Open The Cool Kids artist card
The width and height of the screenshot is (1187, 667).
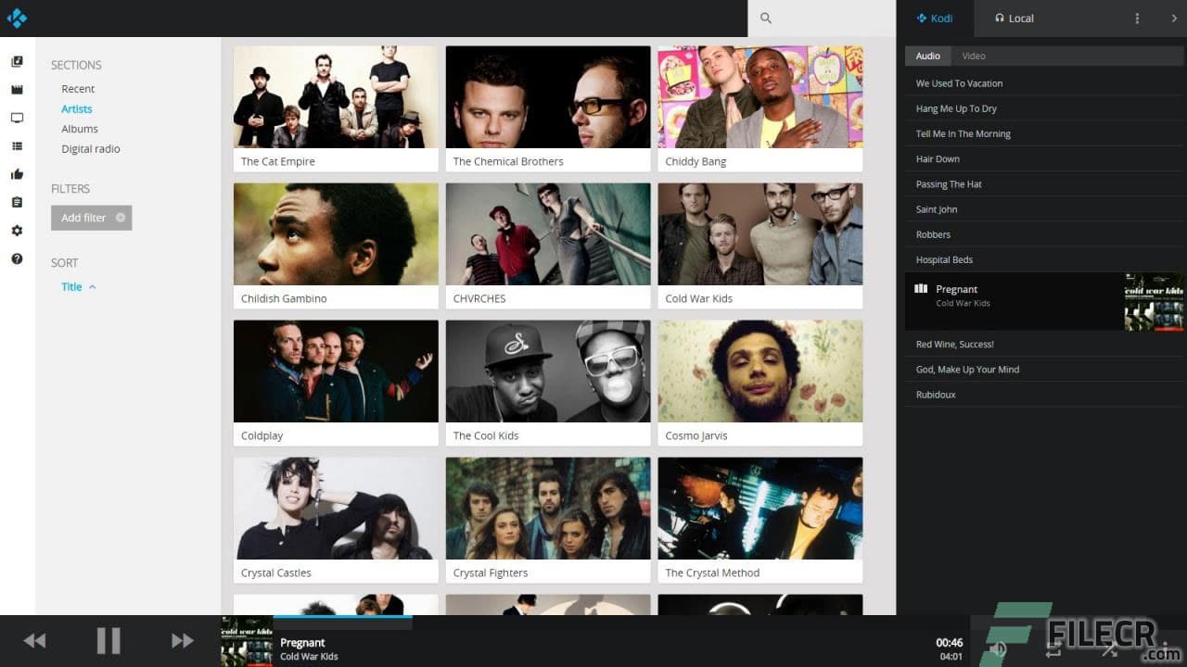pos(548,384)
